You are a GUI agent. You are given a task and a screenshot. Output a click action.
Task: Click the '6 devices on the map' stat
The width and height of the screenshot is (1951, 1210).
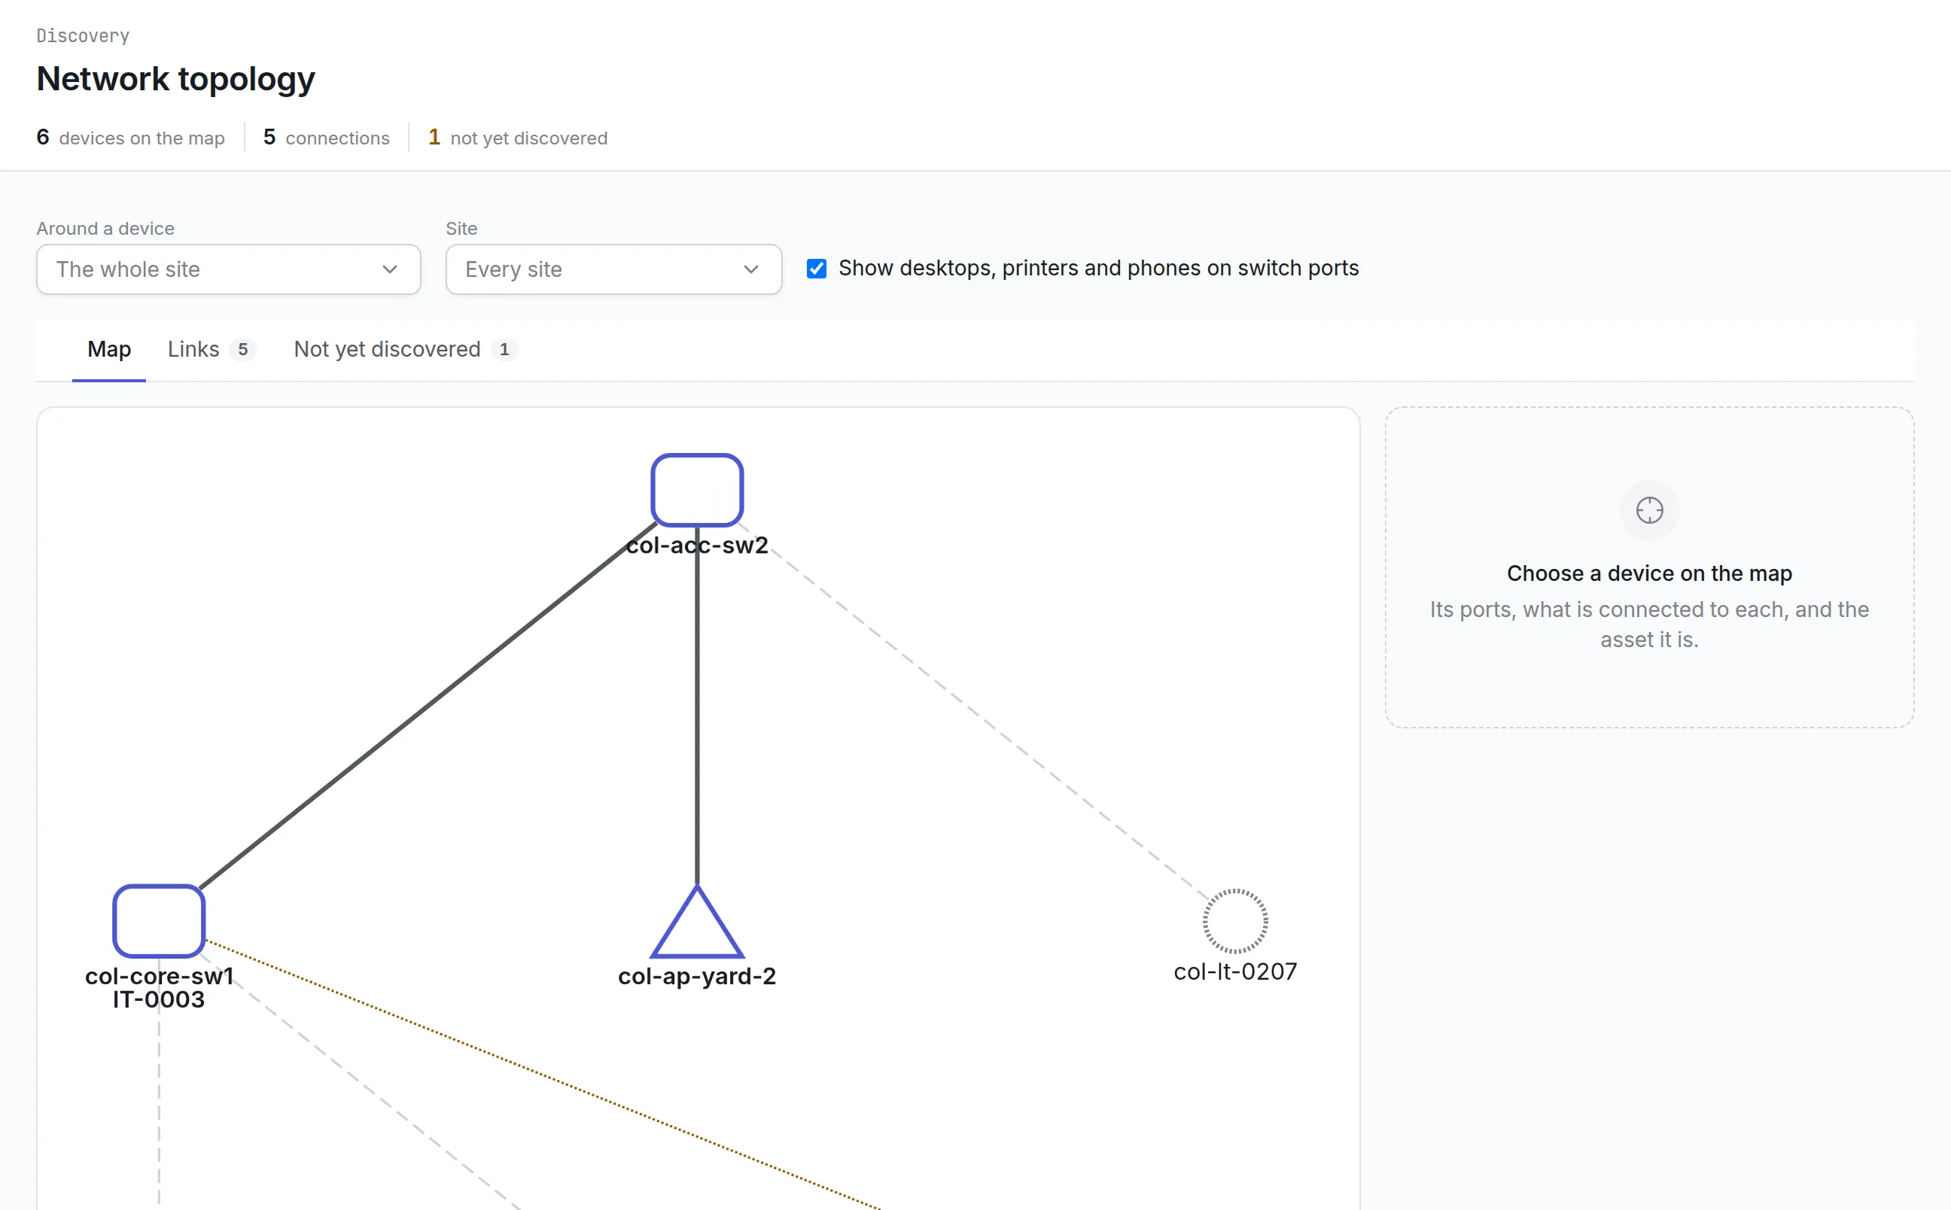130,138
